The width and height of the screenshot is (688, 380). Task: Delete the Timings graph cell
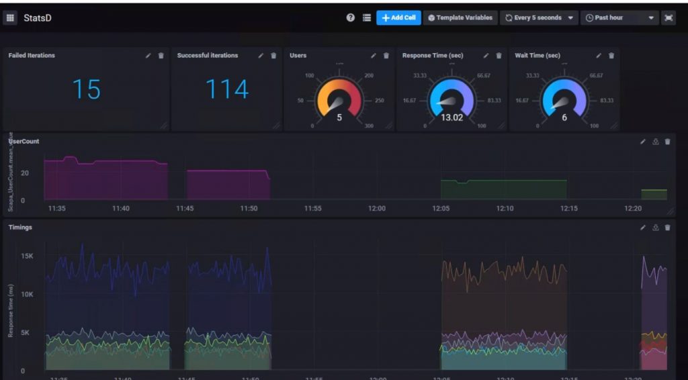tap(667, 228)
